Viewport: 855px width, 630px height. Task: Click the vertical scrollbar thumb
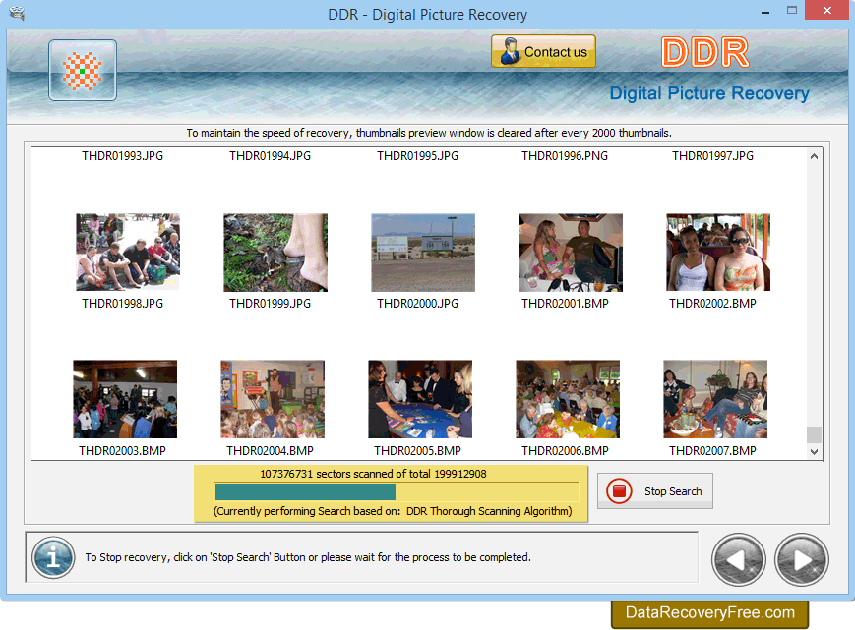click(x=814, y=434)
